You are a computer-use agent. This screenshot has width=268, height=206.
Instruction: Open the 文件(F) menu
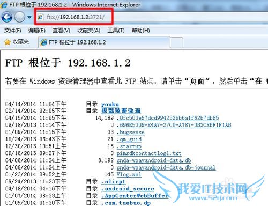(13, 31)
